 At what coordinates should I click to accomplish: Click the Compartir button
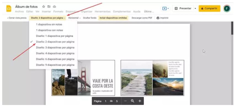210,9
